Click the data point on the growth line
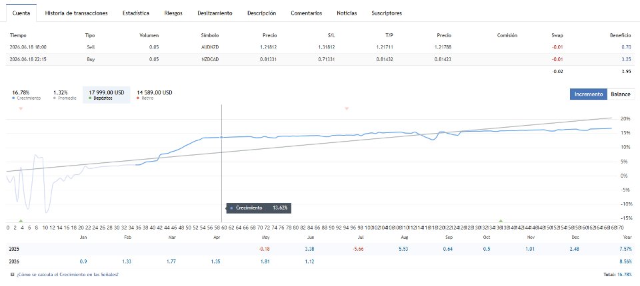640x286 pixels. 221,137
